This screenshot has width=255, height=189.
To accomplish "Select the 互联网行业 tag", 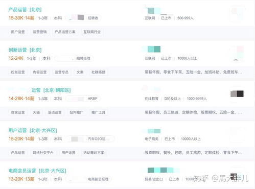I will tap(92, 32).
